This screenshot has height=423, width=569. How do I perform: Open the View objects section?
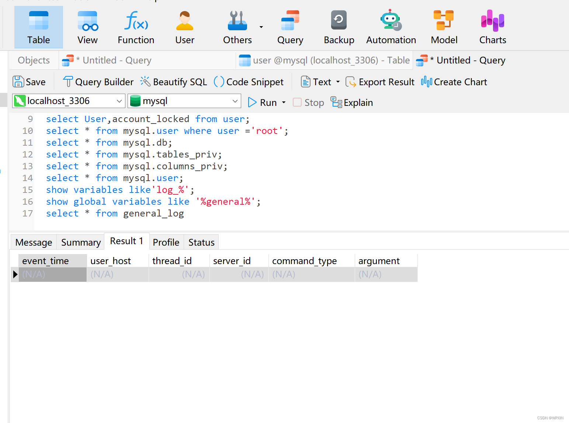(x=87, y=27)
